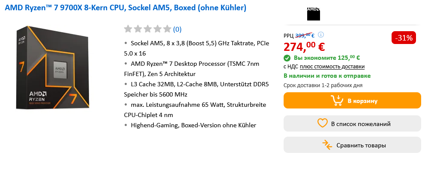Image resolution: width=431 pixels, height=170 pixels.
Task: Click the second rating star
Action: pos(138,29)
